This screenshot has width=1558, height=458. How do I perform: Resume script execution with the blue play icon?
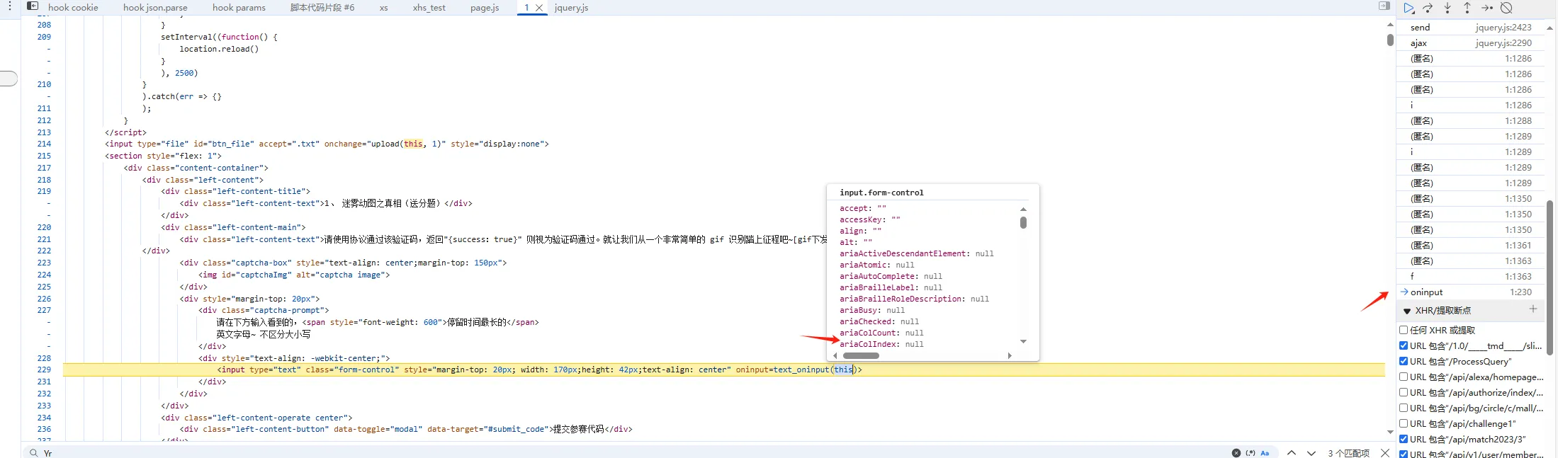coord(1409,8)
